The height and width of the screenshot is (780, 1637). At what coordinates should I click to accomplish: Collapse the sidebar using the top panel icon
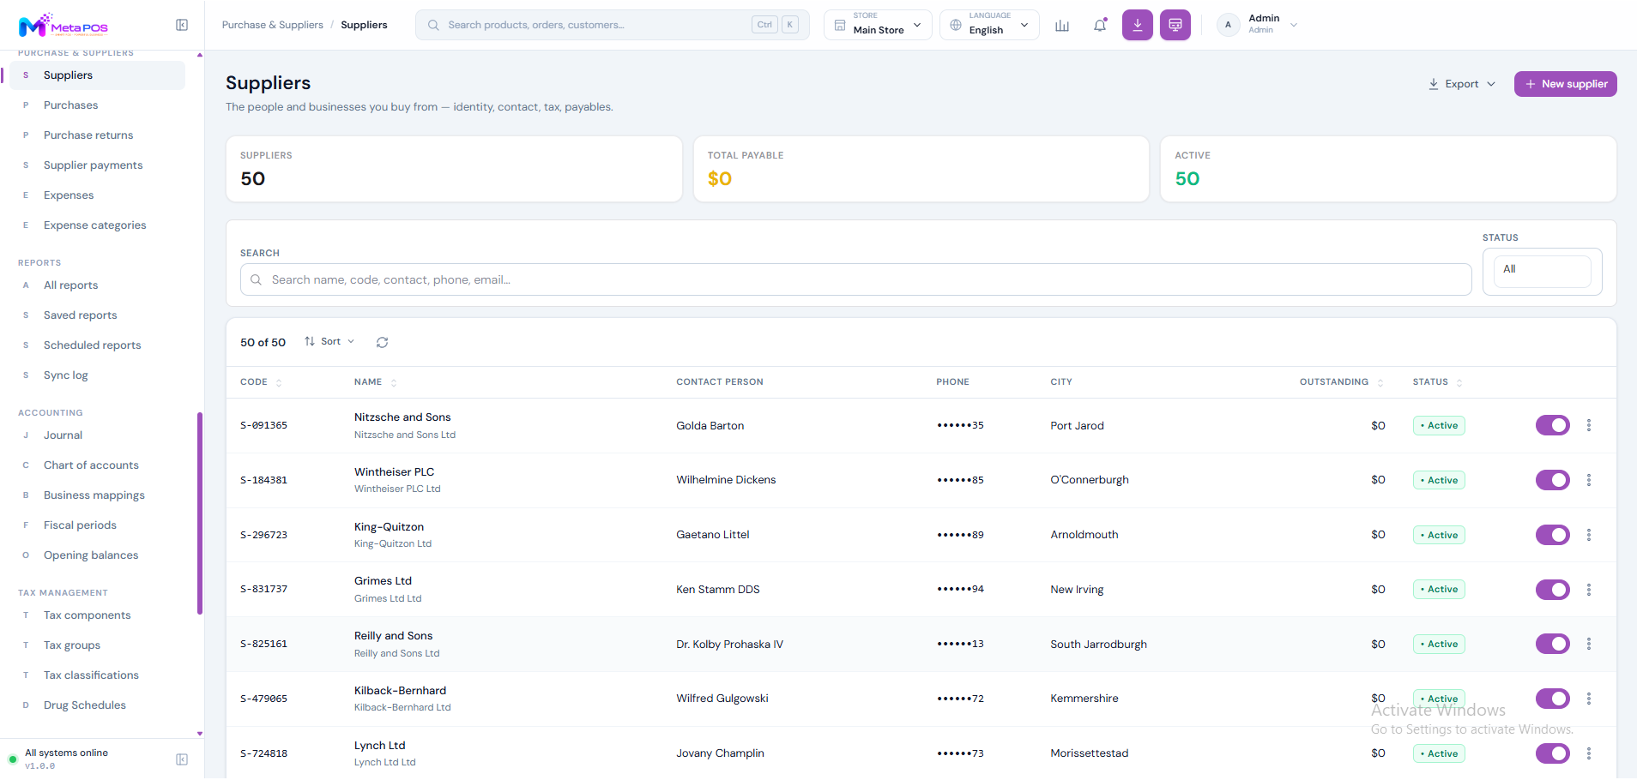click(182, 25)
